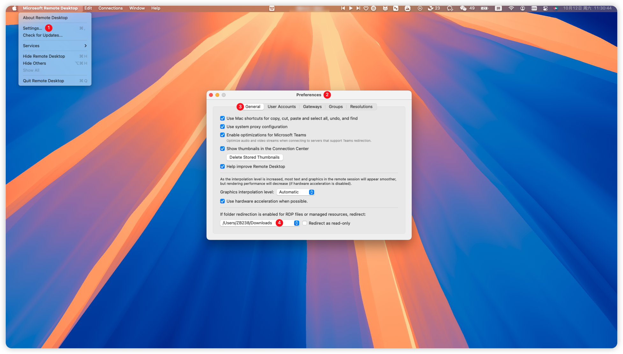This screenshot has width=623, height=354.
Task: Click the picture app icon in menu bar
Action: (x=407, y=8)
